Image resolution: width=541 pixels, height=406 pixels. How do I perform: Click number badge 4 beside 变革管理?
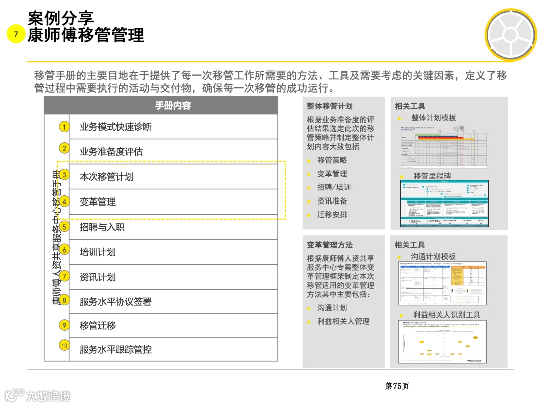(64, 201)
